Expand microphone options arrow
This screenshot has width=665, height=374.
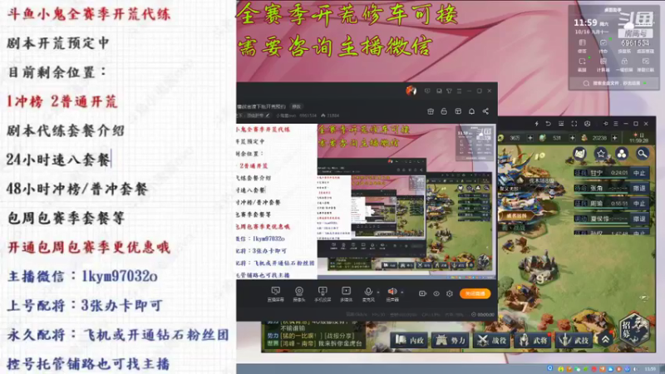pos(378,293)
